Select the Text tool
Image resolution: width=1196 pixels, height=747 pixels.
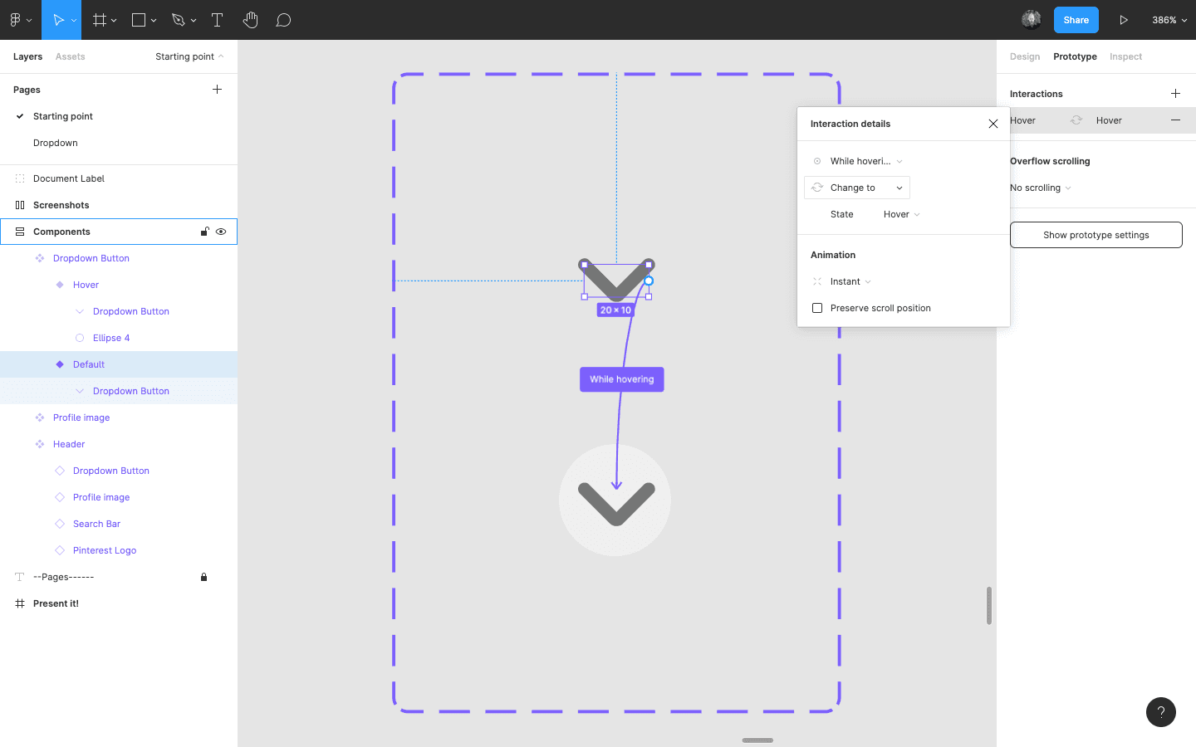(217, 20)
